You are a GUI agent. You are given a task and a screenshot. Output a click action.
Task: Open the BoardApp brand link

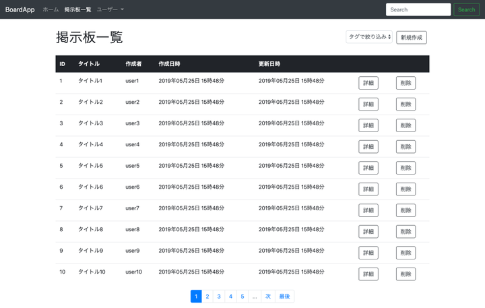20,9
